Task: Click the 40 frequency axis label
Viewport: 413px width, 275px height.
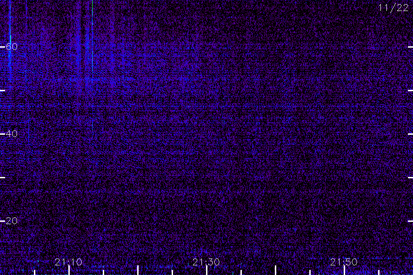Action: pos(11,134)
